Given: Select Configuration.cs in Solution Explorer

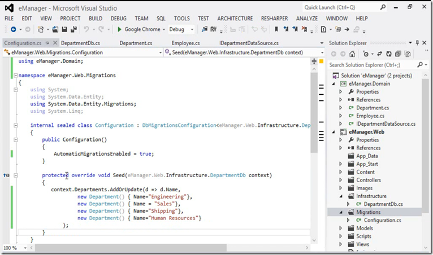Looking at the screenshot, I should tap(383, 220).
